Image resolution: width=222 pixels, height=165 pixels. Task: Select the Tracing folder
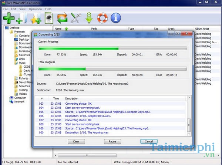[x=23, y=90]
